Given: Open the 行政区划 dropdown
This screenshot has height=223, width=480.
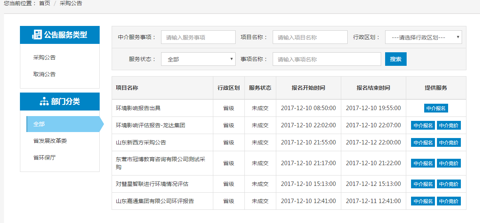Looking at the screenshot, I should click(423, 37).
